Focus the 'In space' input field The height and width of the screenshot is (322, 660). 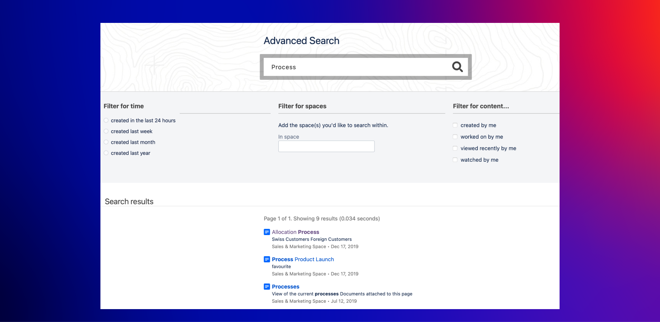pyautogui.click(x=326, y=146)
